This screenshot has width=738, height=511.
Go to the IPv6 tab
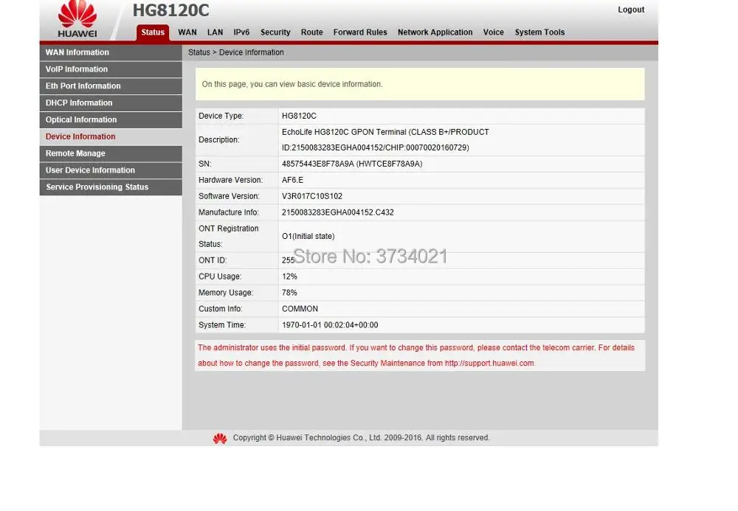click(x=241, y=32)
